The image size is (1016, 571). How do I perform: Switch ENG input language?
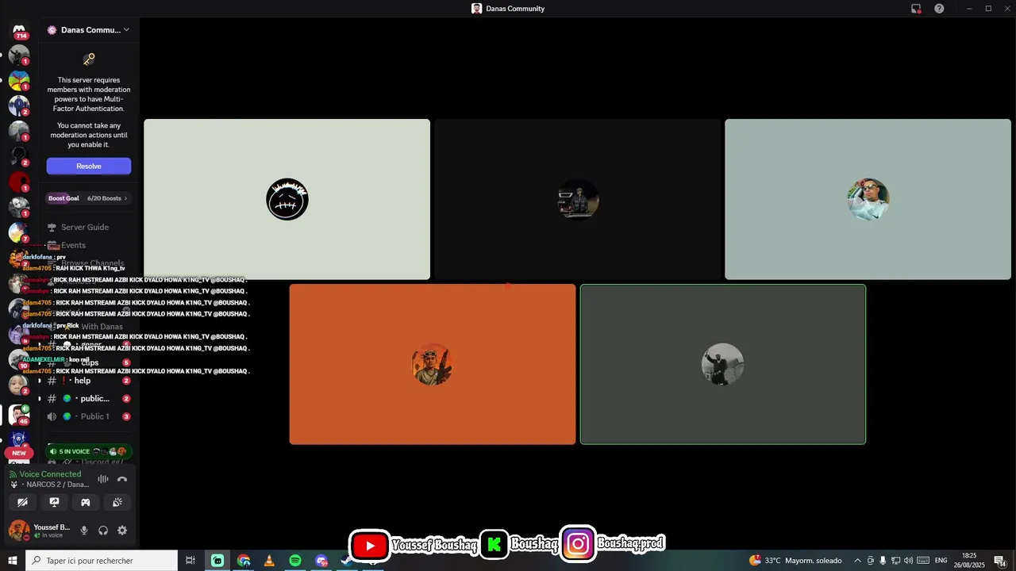point(941,561)
